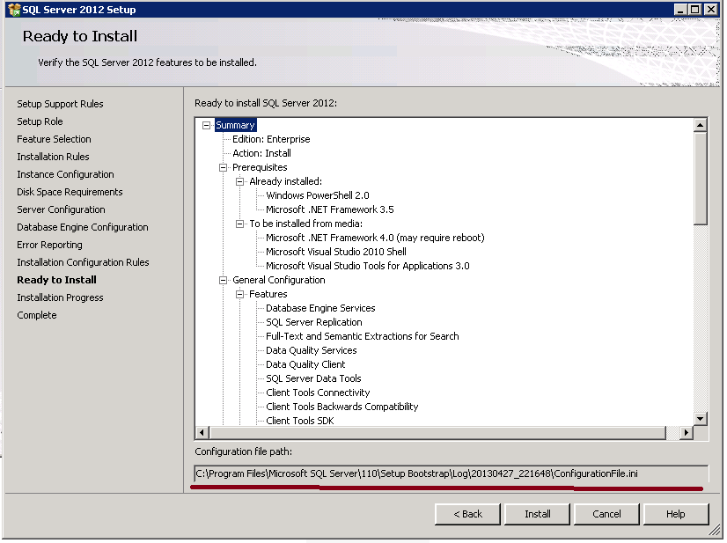Click the Complete step

click(37, 315)
